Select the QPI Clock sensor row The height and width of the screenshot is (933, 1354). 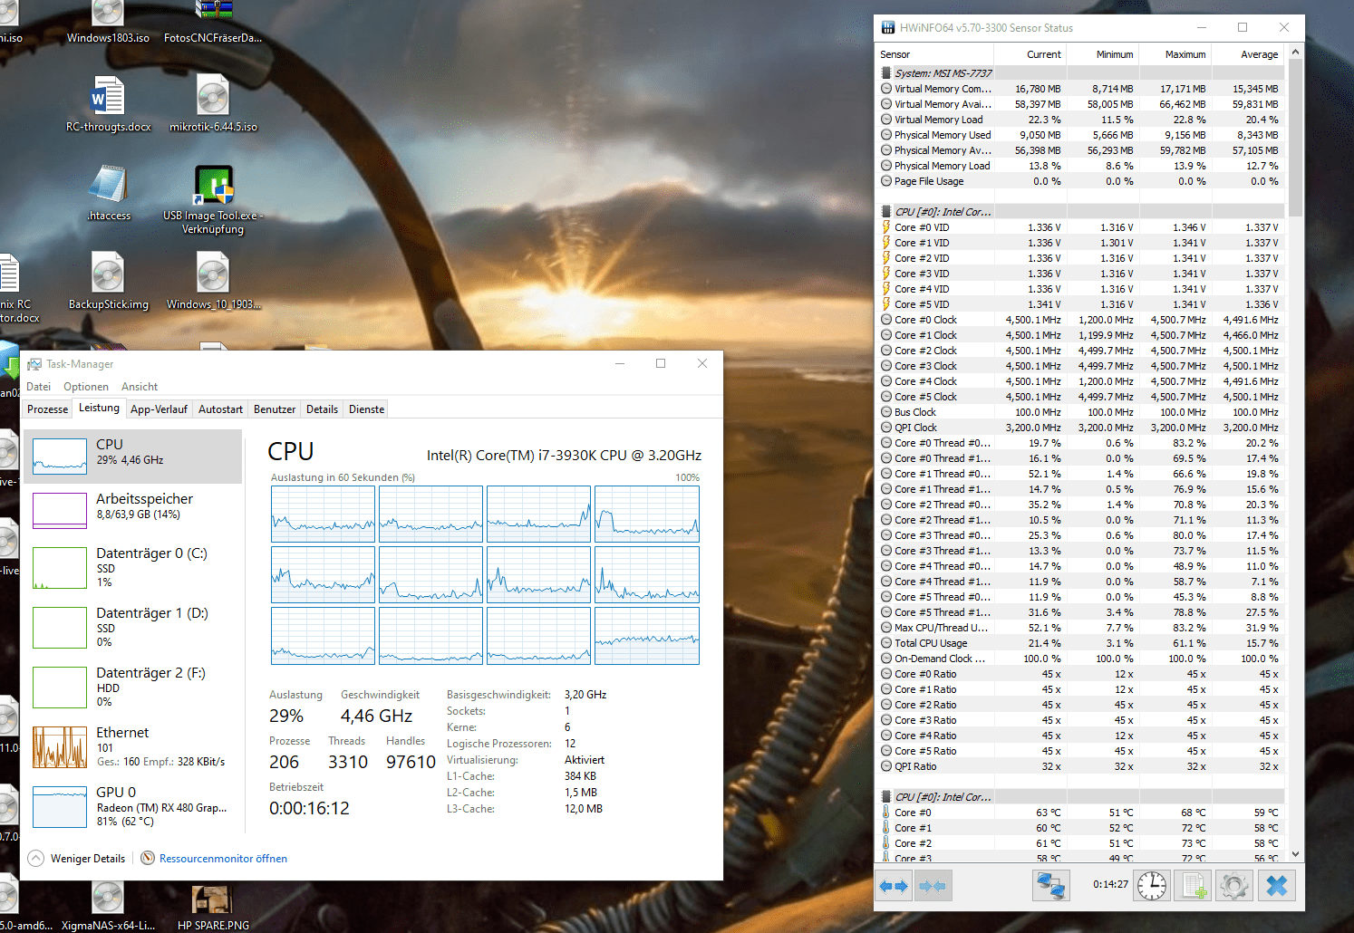(x=1080, y=428)
